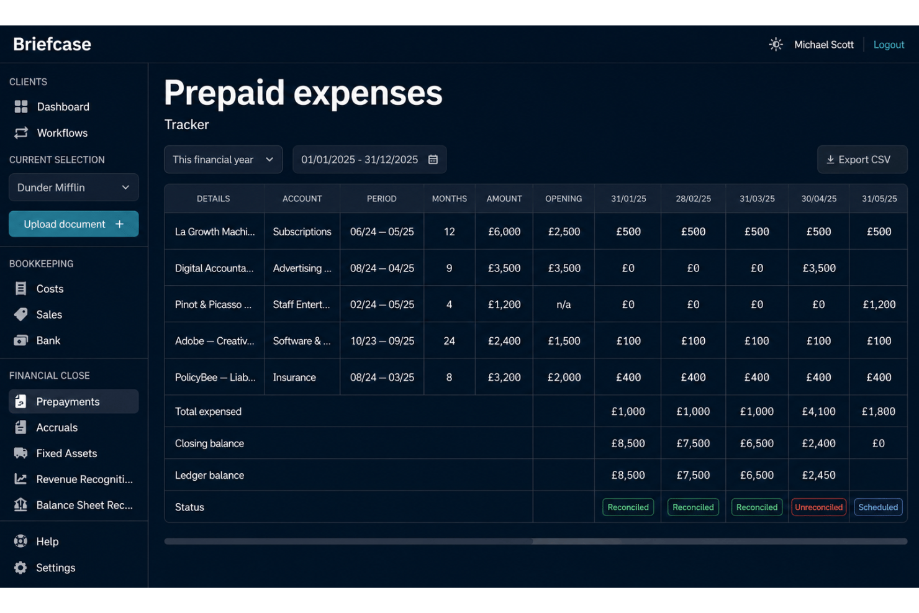Viewport: 919px width, 613px height.
Task: Click the PolicyBee — Liab... details cell
Action: point(215,377)
